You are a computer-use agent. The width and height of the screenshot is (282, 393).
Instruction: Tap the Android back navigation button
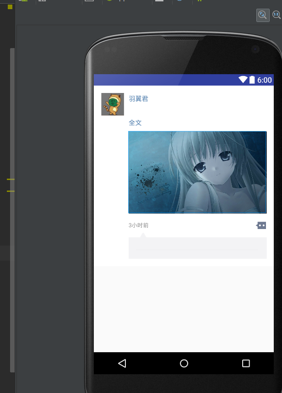point(122,363)
